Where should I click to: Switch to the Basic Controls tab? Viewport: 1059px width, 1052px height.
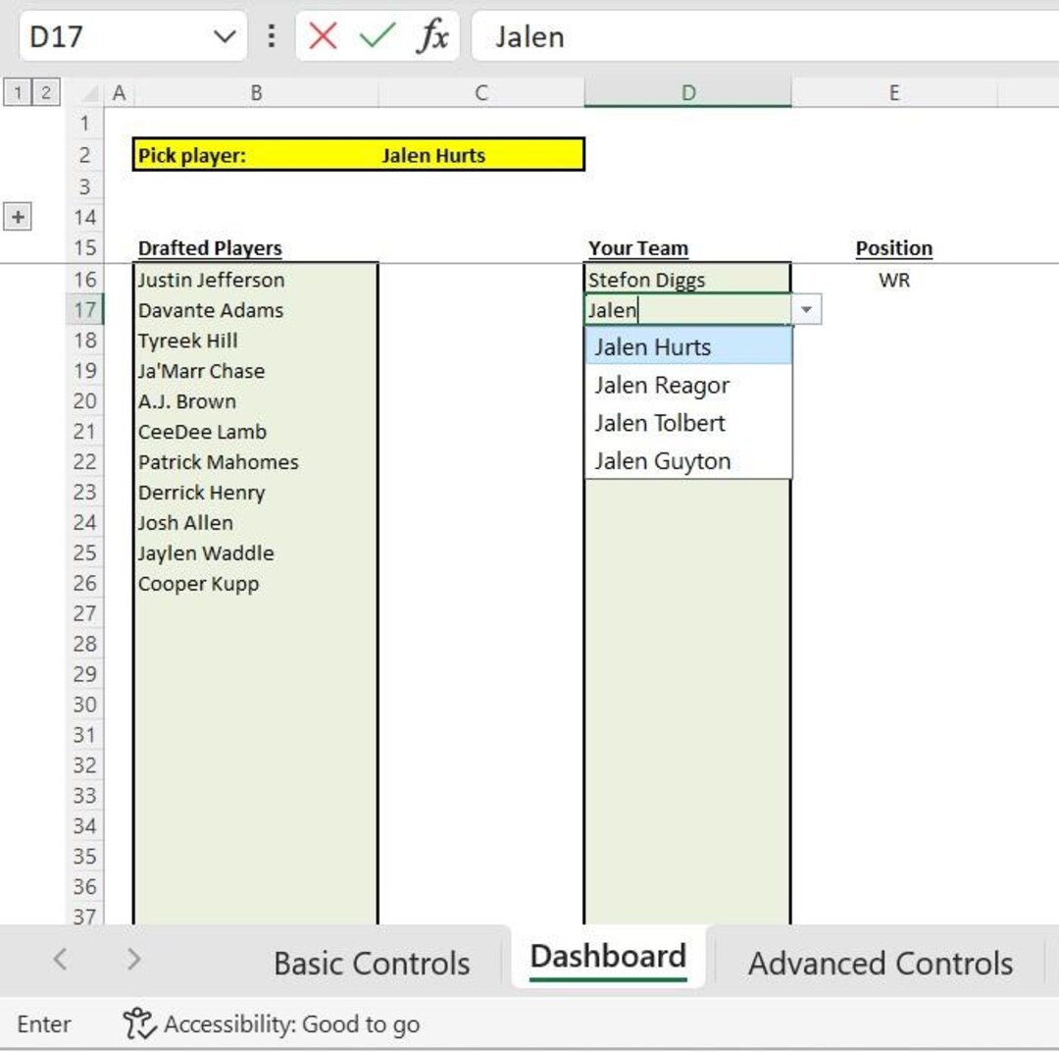371,963
